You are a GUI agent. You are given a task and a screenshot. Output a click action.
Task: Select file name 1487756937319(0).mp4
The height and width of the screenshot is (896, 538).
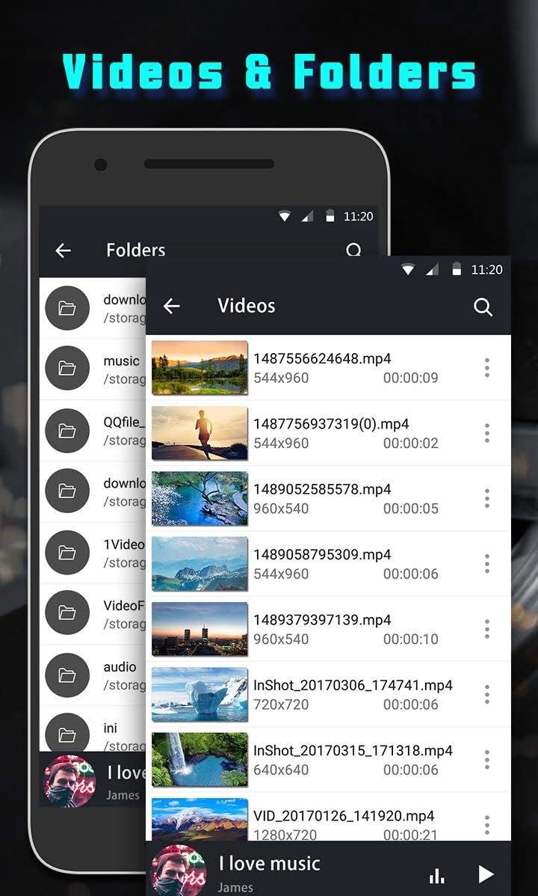[x=331, y=424]
